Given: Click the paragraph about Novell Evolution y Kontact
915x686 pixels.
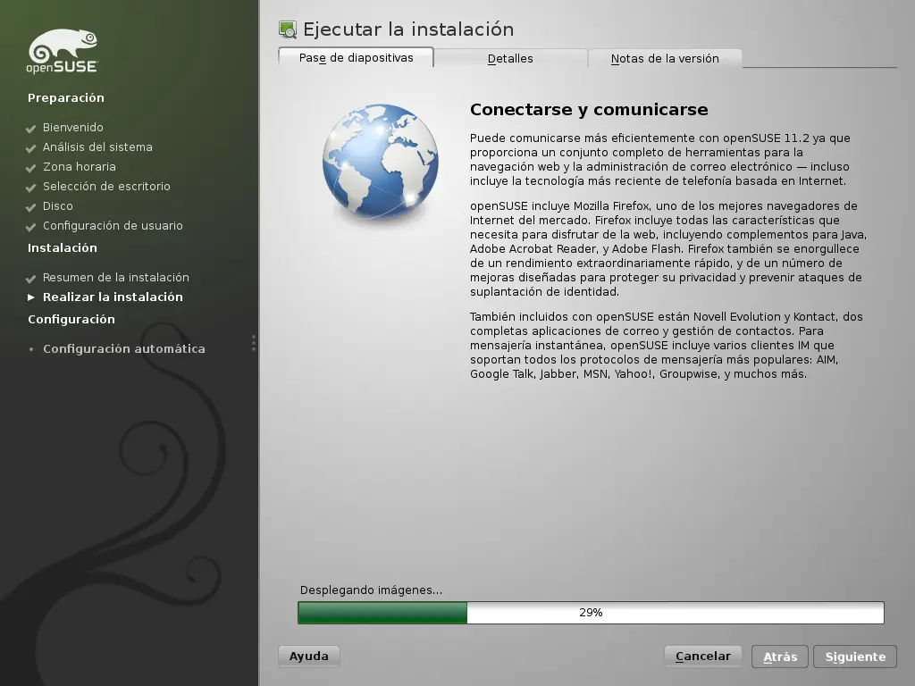Looking at the screenshot, I should point(667,346).
